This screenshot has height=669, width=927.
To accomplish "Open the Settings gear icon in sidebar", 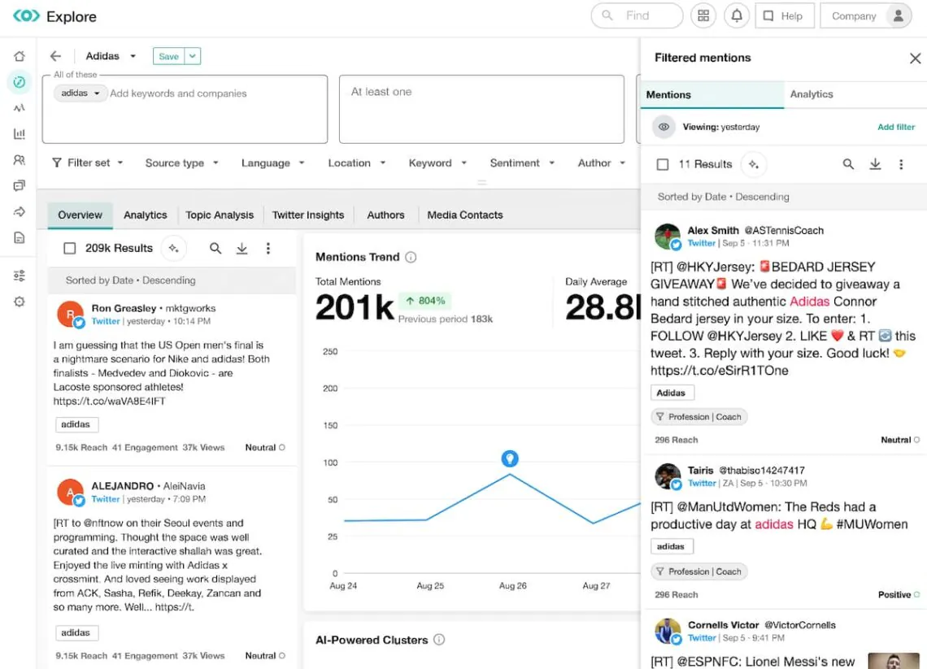I will point(20,302).
